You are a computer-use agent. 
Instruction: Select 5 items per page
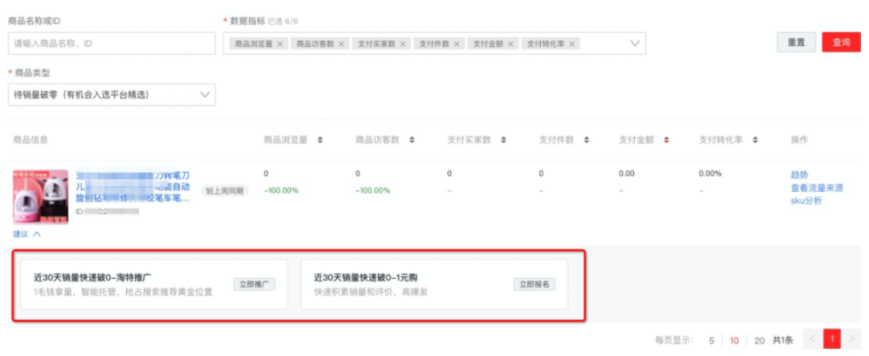[711, 340]
